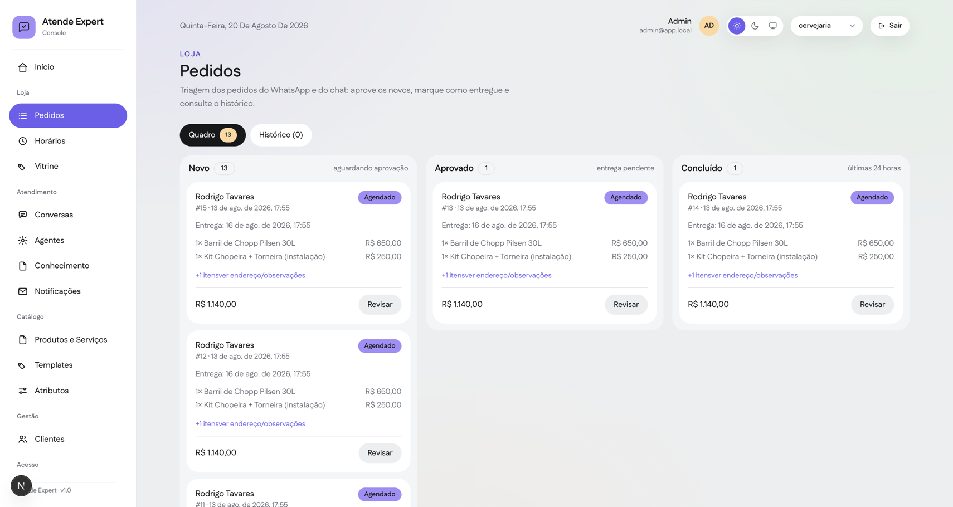The height and width of the screenshot is (507, 953).
Task: Click the people icon beside Clientes
Action: pyautogui.click(x=23, y=440)
